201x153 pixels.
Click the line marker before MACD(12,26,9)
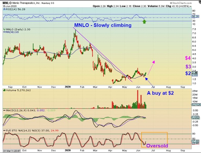(4, 110)
